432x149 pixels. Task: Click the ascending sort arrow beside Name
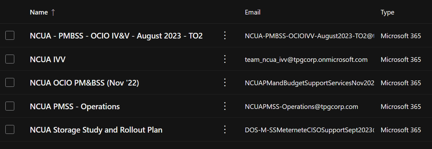coord(53,12)
